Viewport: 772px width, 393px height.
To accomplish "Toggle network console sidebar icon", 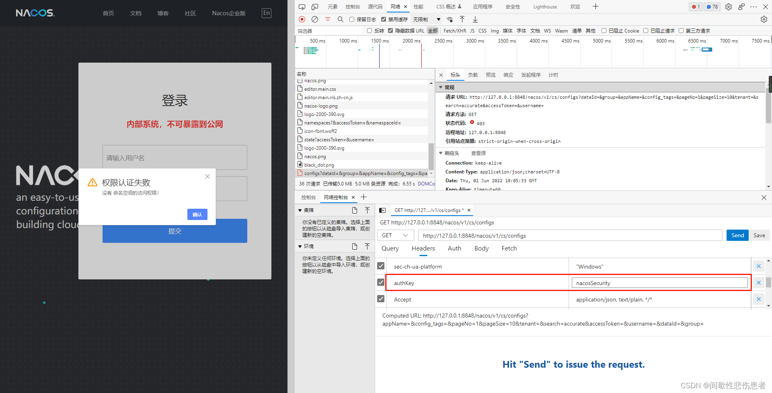I will (382, 210).
